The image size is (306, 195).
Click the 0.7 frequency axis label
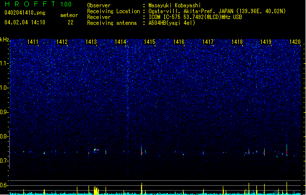(x=4, y=161)
